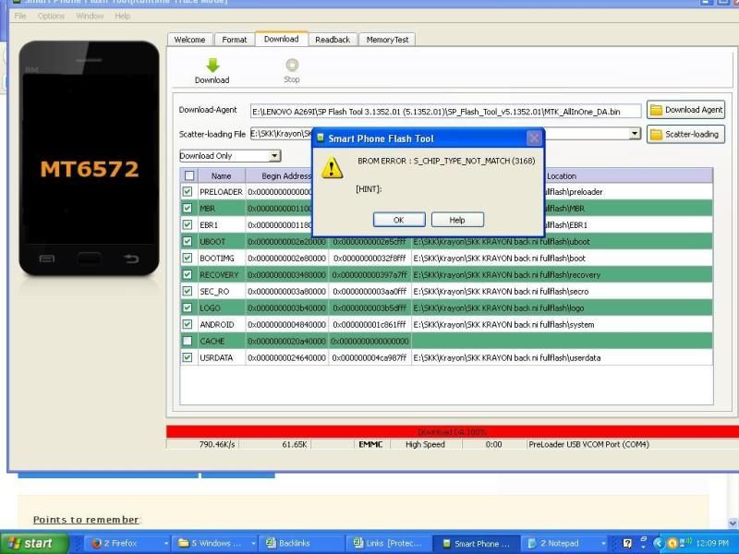Switch to Links [Protected] taskbar item
Image resolution: width=739 pixels, height=554 pixels.
387,543
